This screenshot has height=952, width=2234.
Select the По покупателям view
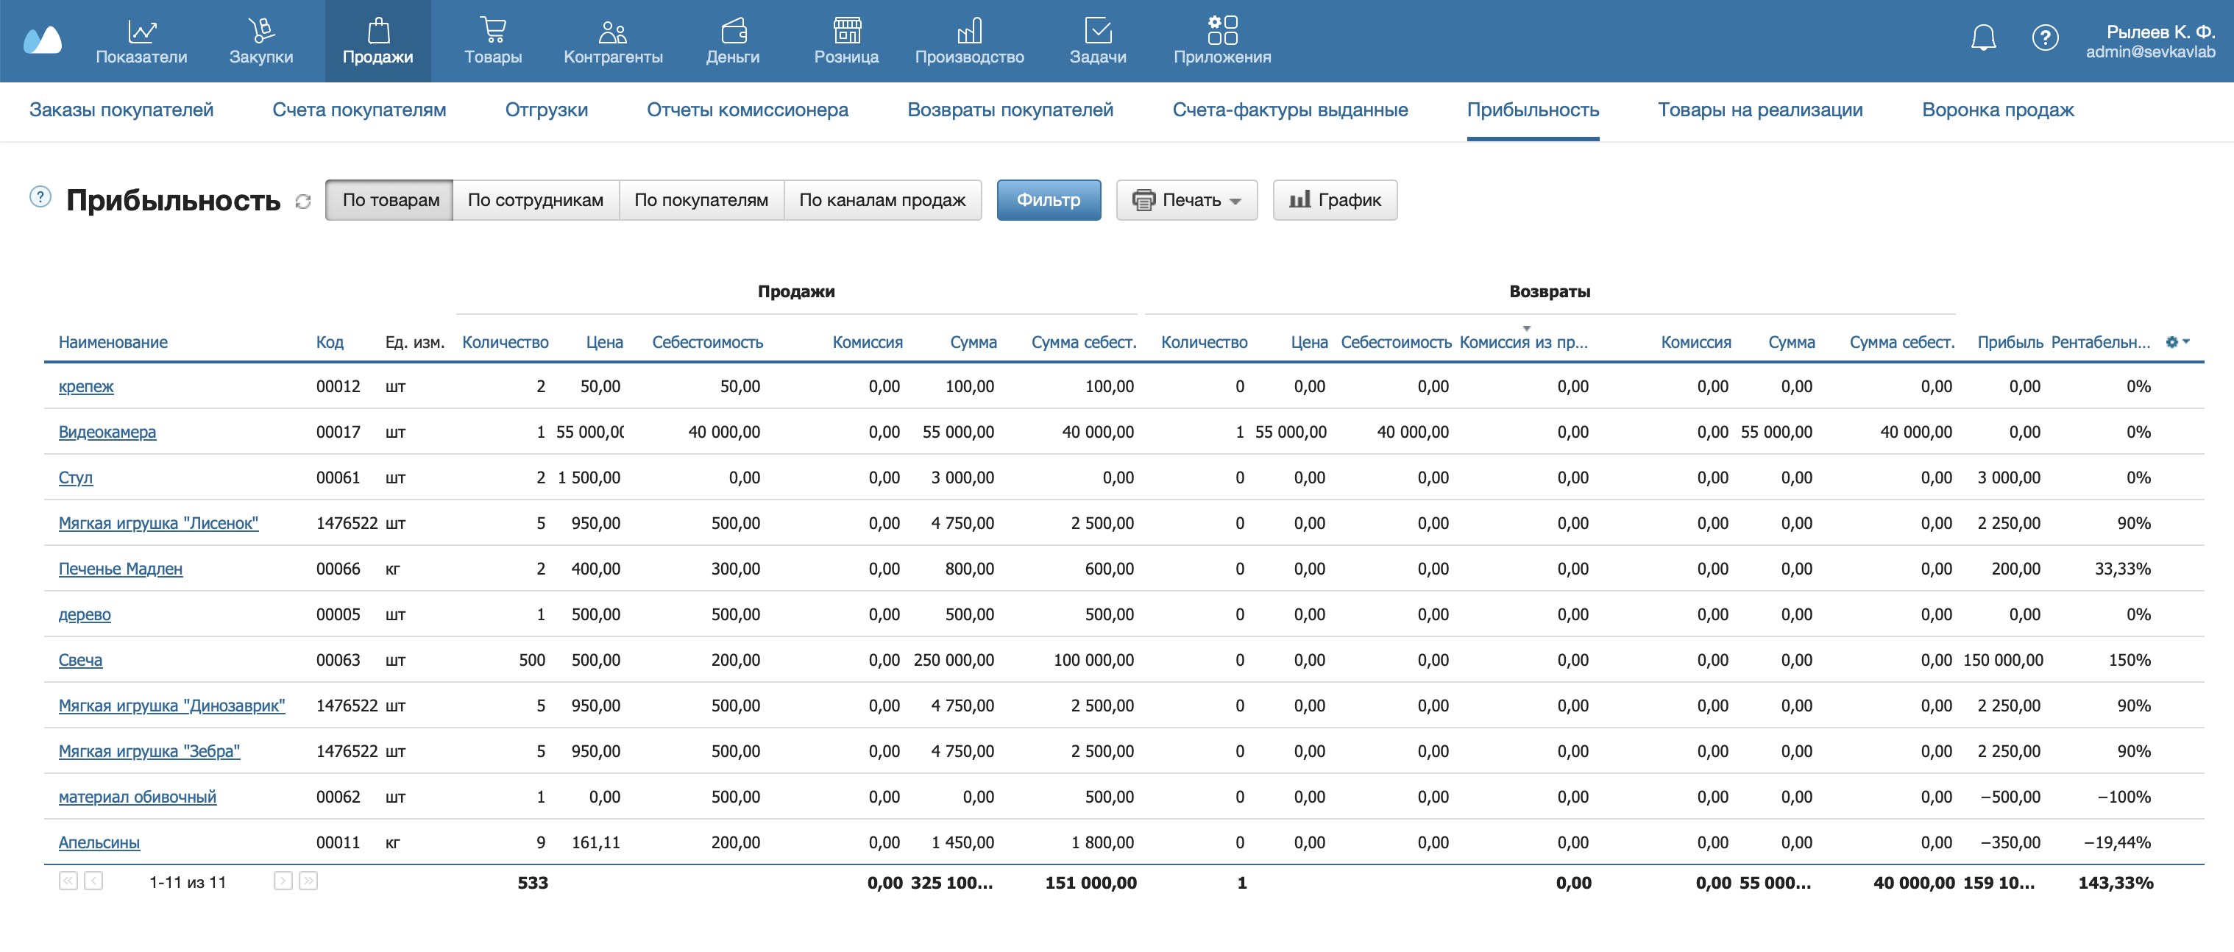click(701, 199)
